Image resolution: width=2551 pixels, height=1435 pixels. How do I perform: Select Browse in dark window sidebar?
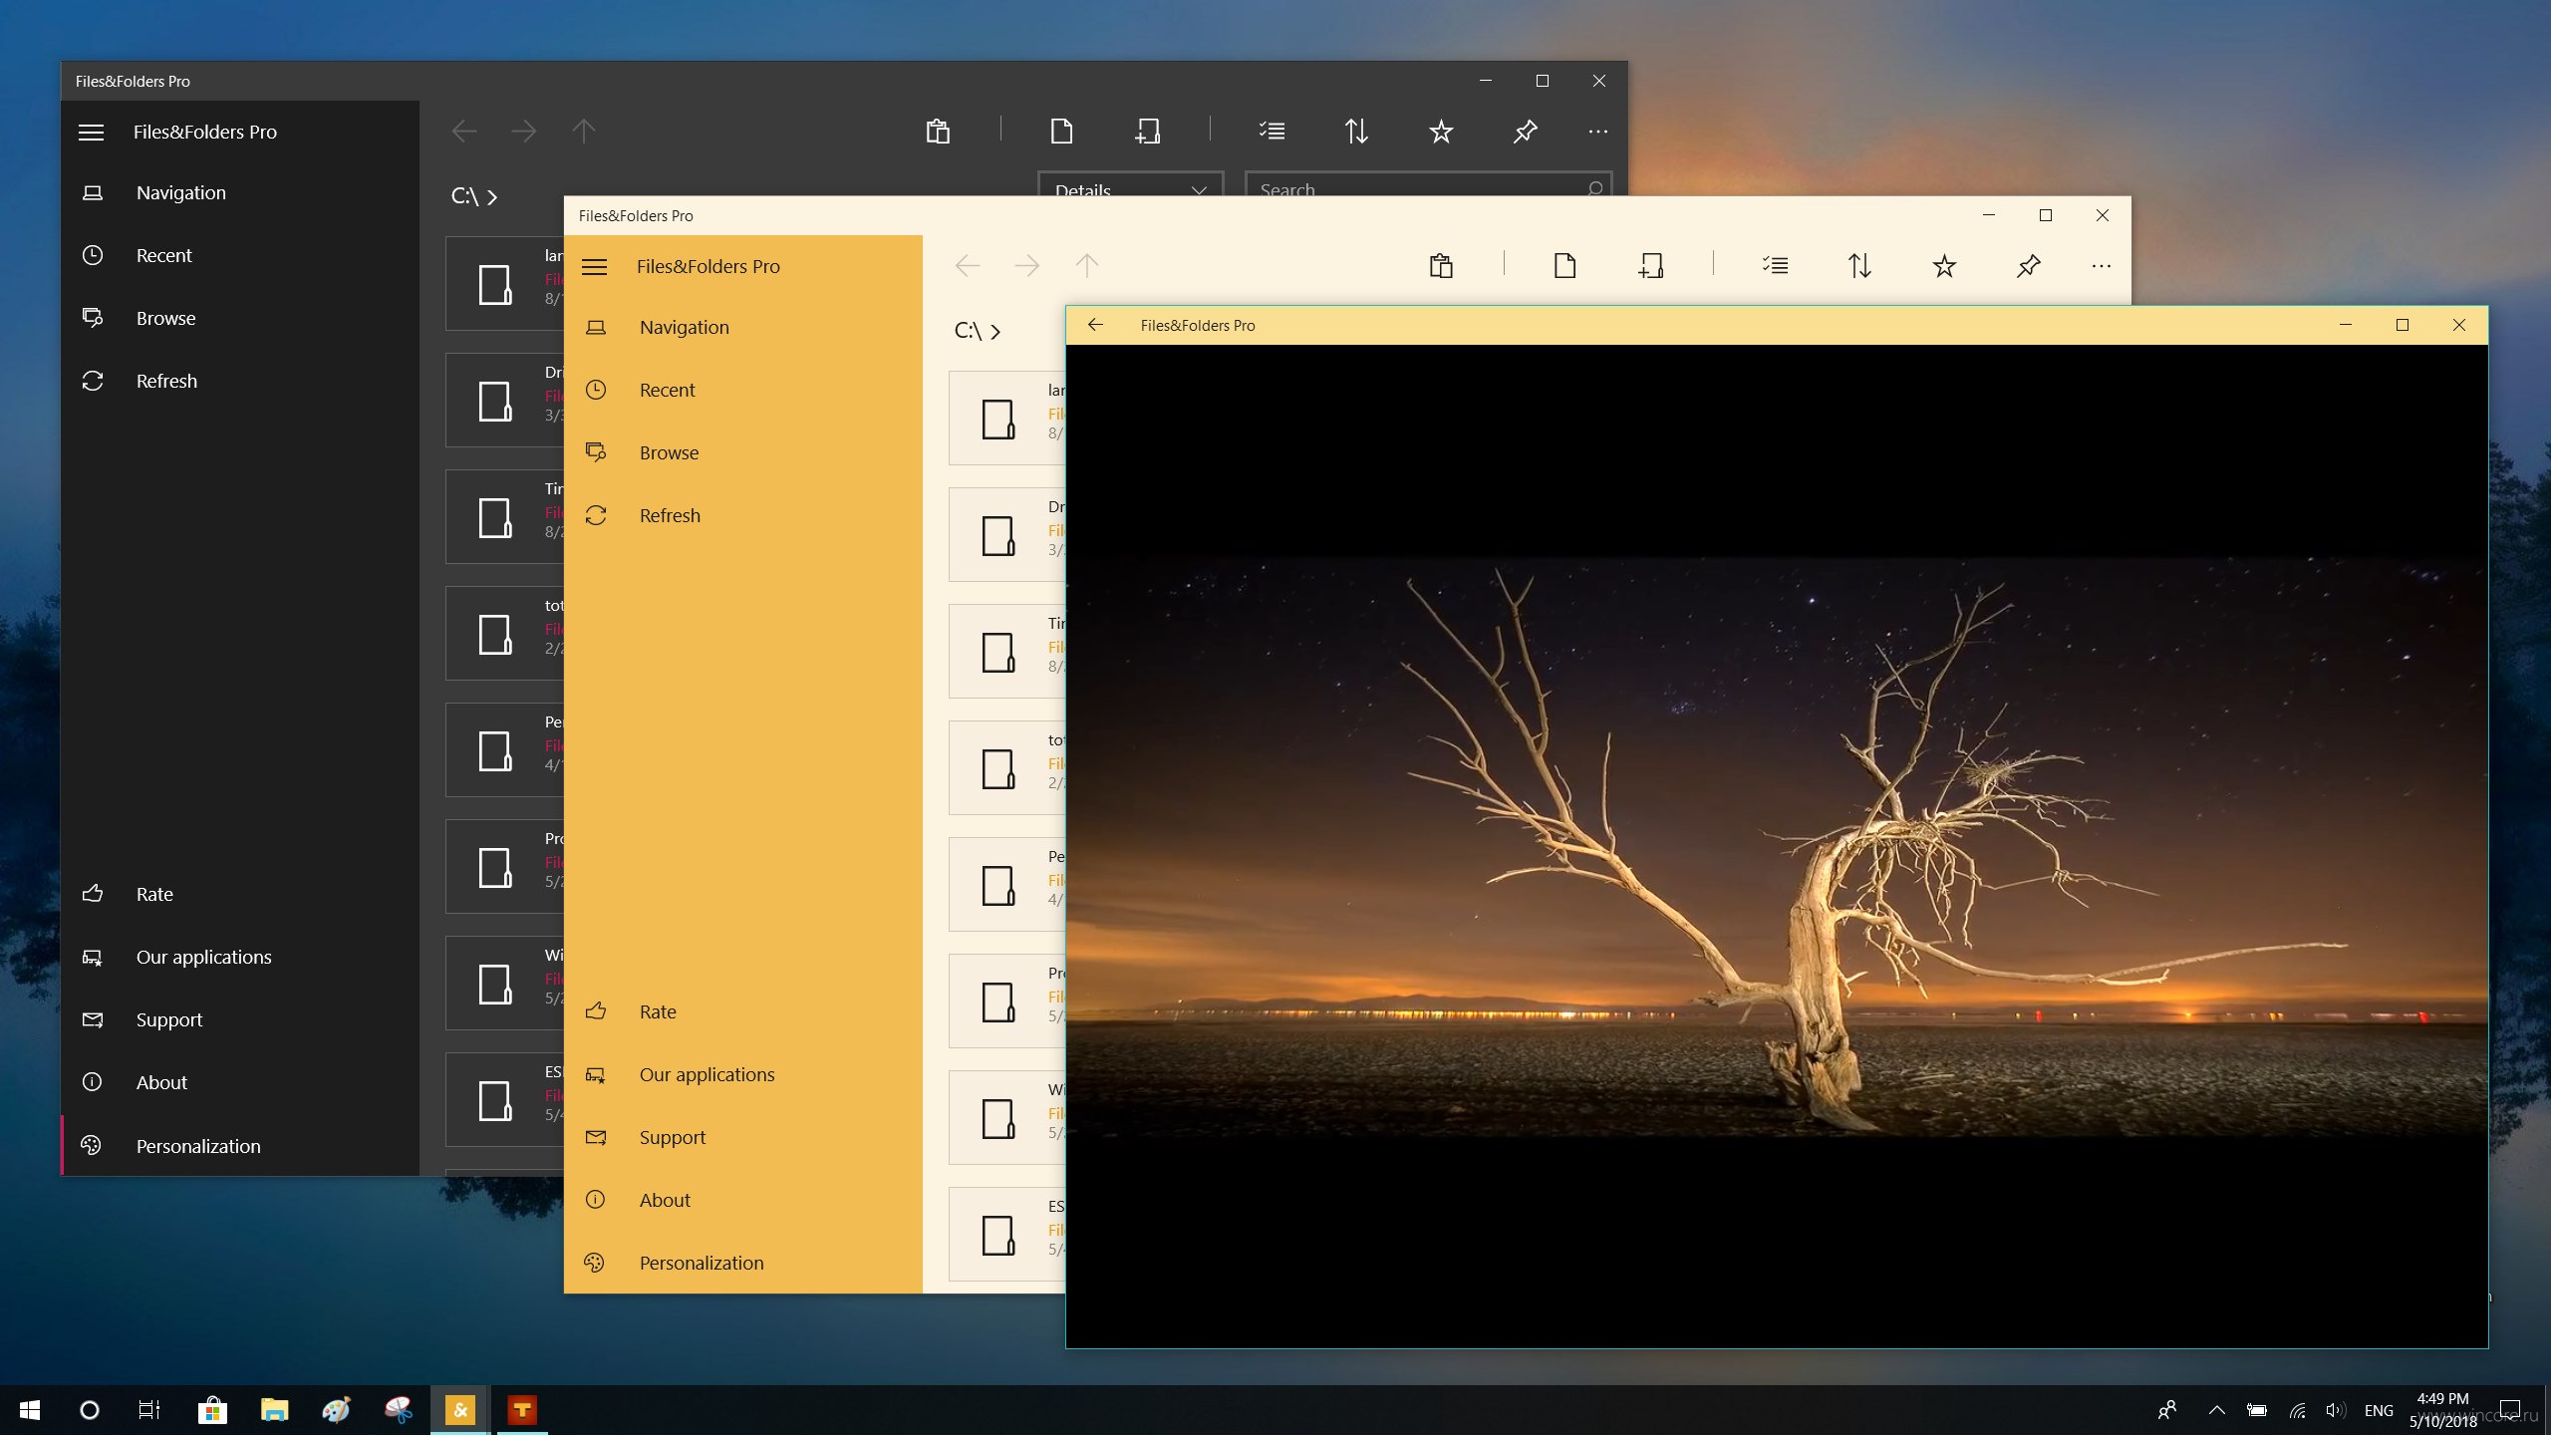(x=240, y=318)
